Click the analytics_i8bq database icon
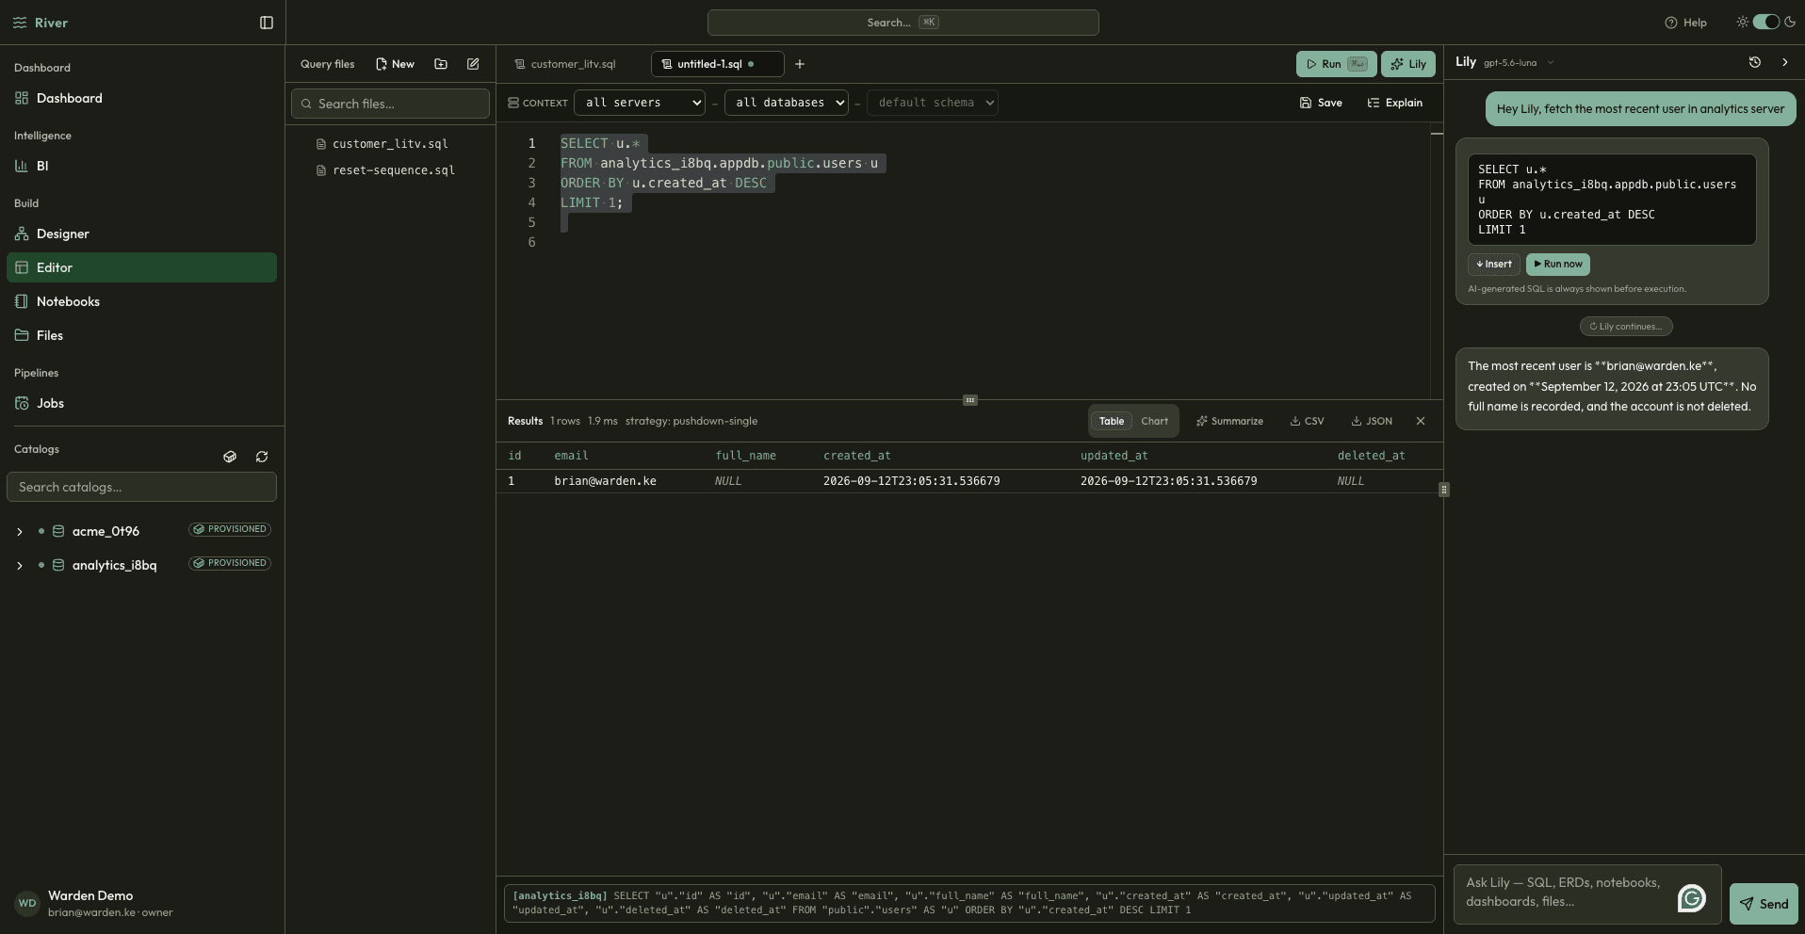The width and height of the screenshot is (1805, 934). click(x=58, y=565)
